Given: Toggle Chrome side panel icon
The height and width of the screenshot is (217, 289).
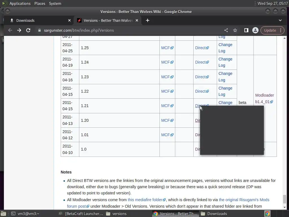Looking at the screenshot, I should click(x=246, y=30).
